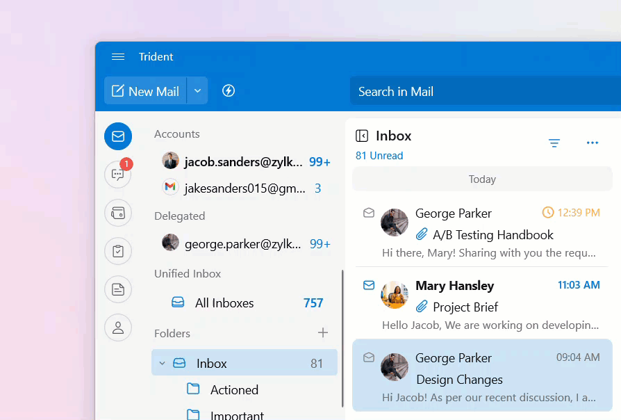Select the Mail module in sidebar
The width and height of the screenshot is (621, 420).
pos(118,136)
